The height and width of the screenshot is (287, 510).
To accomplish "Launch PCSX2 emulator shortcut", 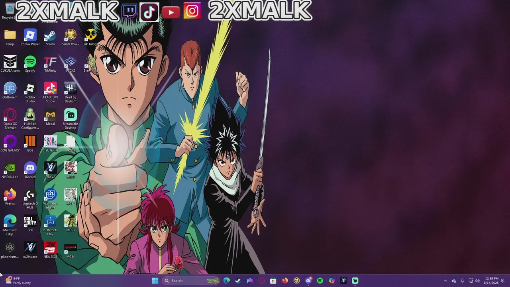I will (x=71, y=64).
